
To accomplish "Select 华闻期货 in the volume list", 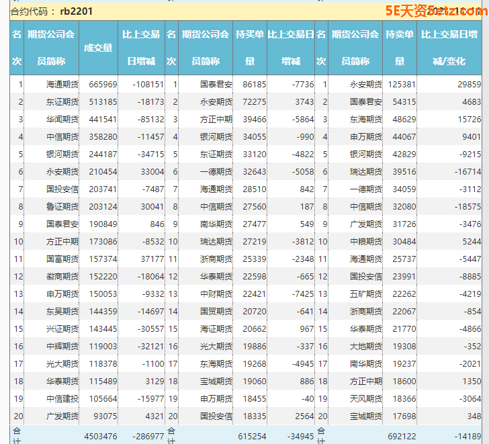I will click(x=62, y=119).
